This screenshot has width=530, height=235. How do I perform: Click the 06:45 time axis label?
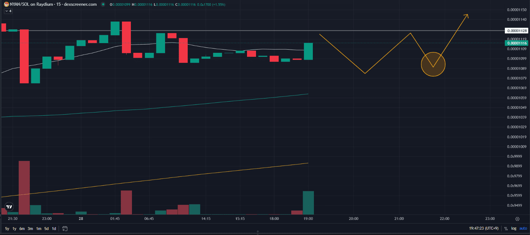(x=149, y=218)
